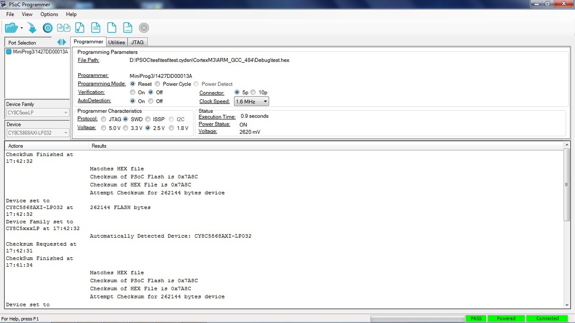Switch to the Utilities tab
This screenshot has height=323, width=575.
pos(116,42)
